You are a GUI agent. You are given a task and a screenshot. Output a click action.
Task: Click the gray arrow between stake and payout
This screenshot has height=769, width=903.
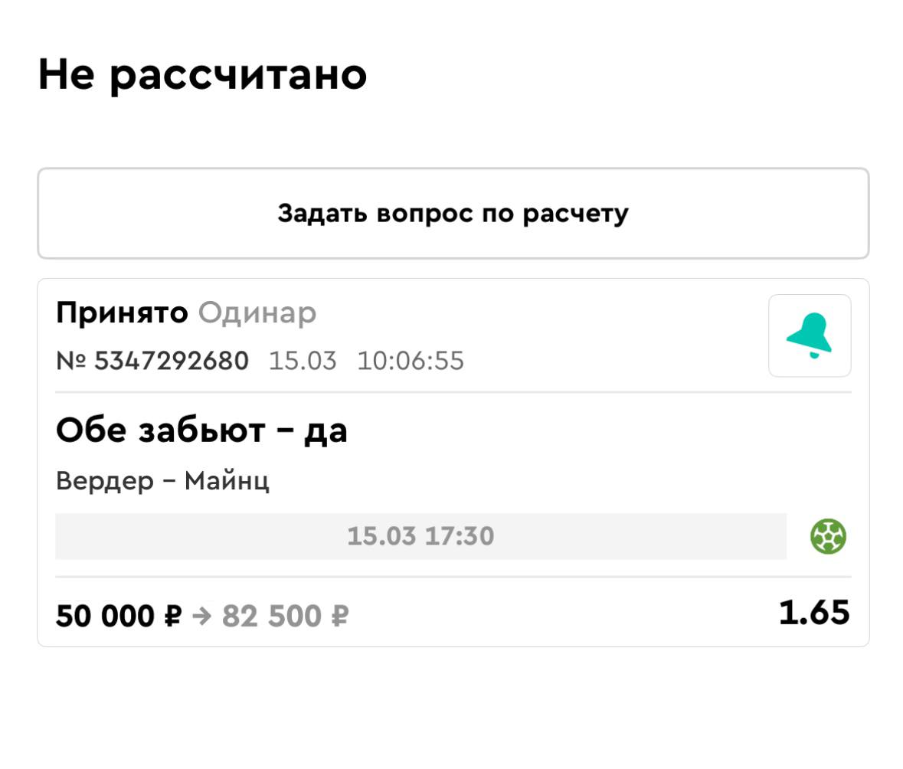[201, 615]
